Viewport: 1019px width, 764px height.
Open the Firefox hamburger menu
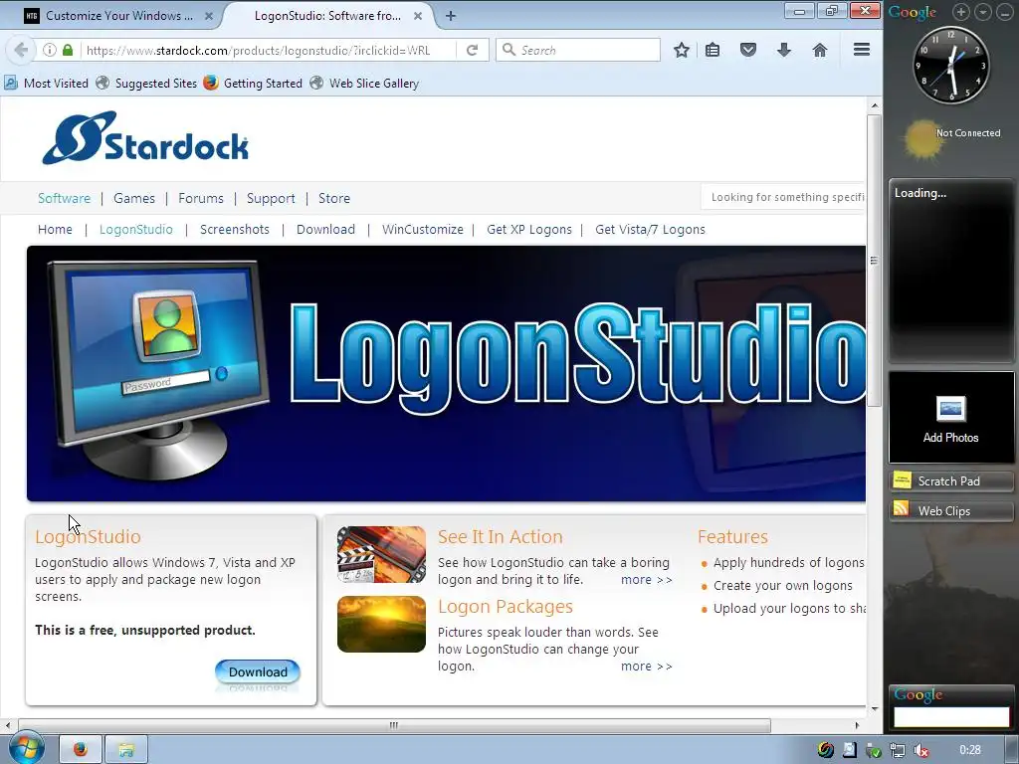[862, 50]
